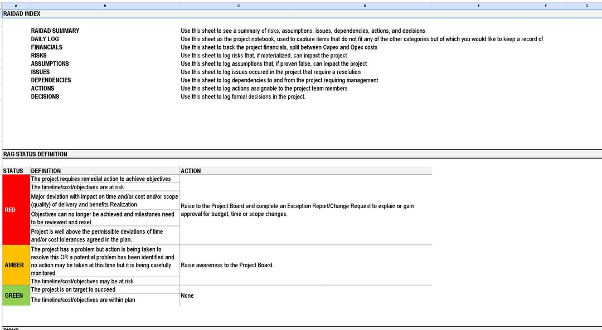The width and height of the screenshot is (602, 330).
Task: Select the DECISIONS entry
Action: click(x=45, y=96)
